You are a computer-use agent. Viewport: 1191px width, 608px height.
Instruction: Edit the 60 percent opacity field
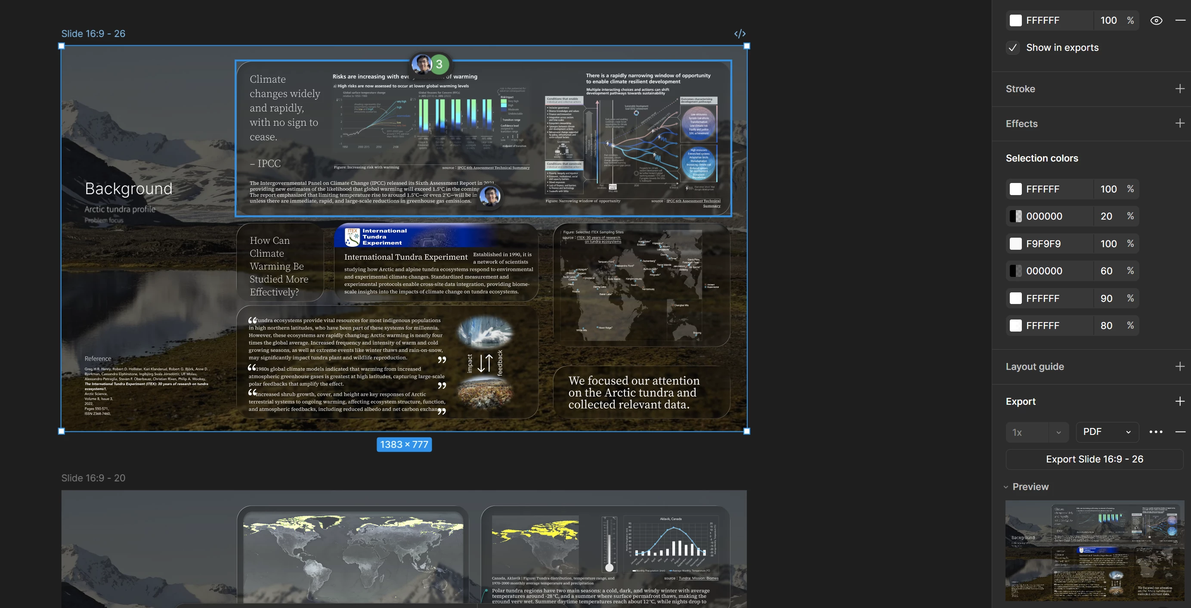tap(1106, 271)
